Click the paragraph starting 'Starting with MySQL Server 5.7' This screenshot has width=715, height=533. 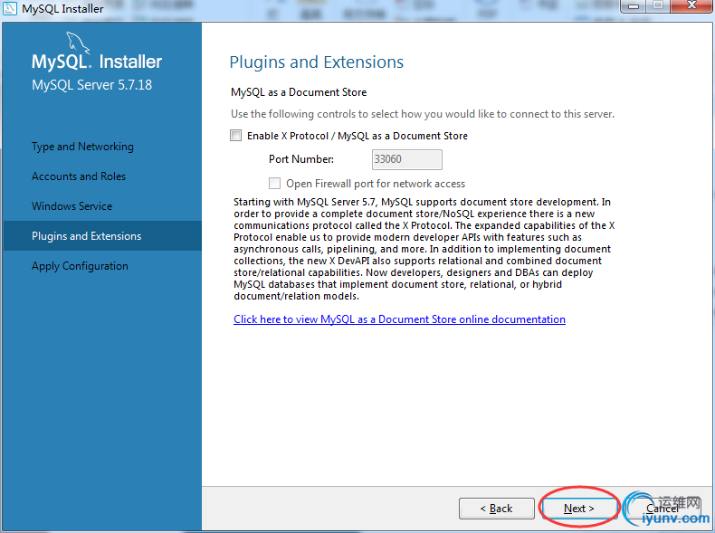[x=424, y=249]
